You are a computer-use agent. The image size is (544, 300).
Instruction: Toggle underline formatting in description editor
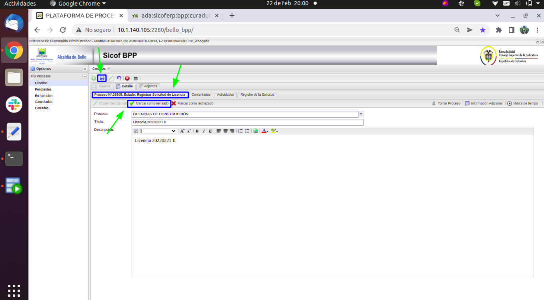(x=210, y=131)
